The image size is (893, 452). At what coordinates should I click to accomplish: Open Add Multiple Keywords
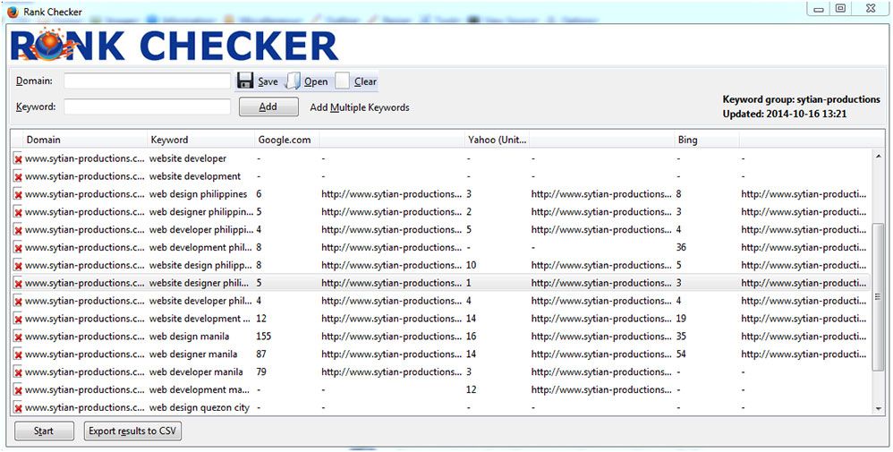[x=360, y=107]
